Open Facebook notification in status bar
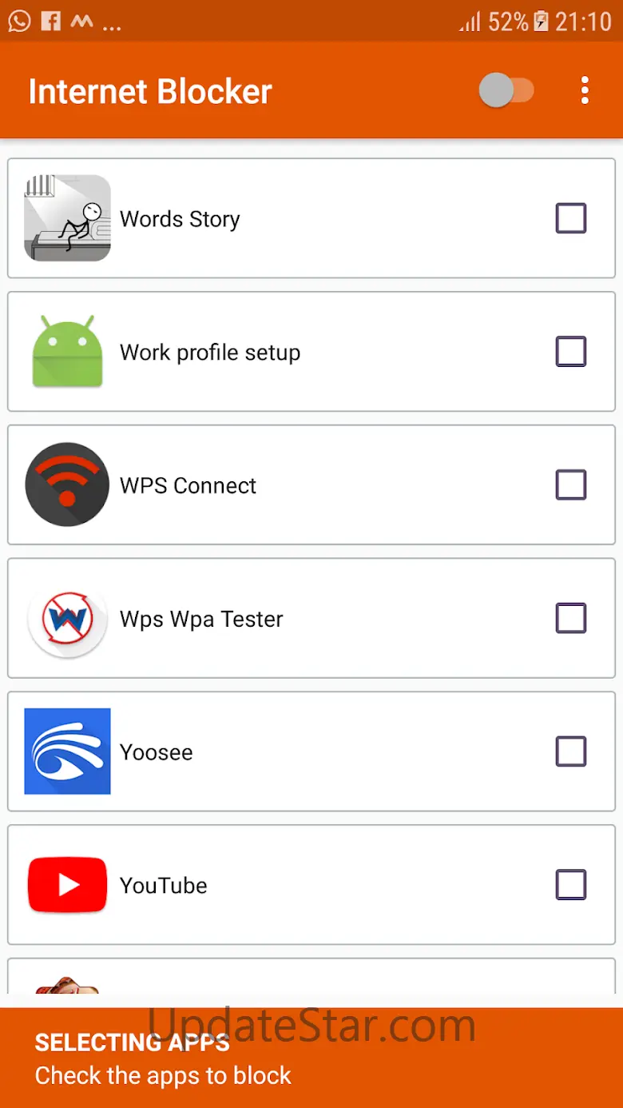 click(x=50, y=21)
